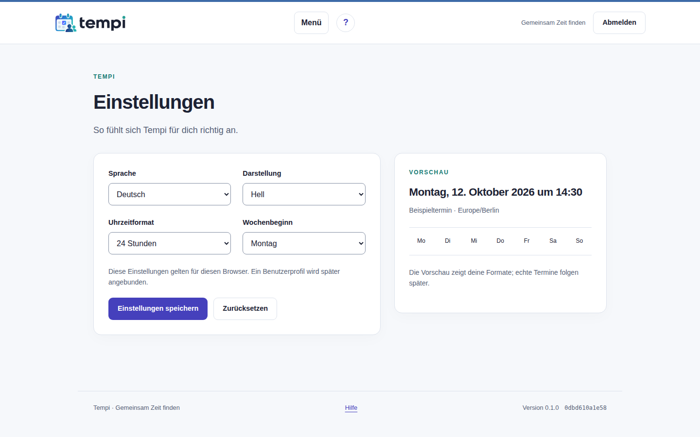Click the 'Di' weekday in preview

(x=448, y=241)
